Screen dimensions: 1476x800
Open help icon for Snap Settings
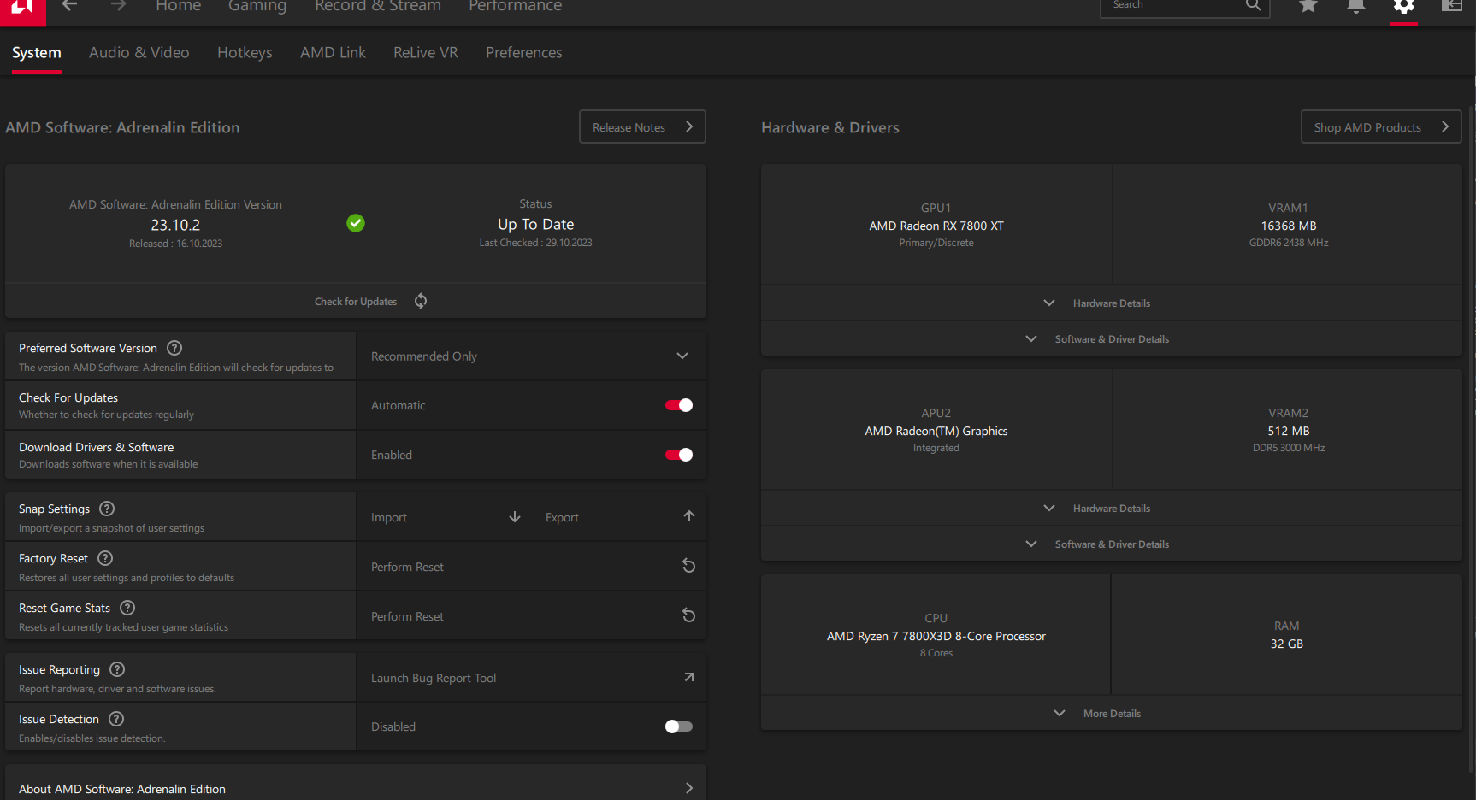tap(107, 509)
